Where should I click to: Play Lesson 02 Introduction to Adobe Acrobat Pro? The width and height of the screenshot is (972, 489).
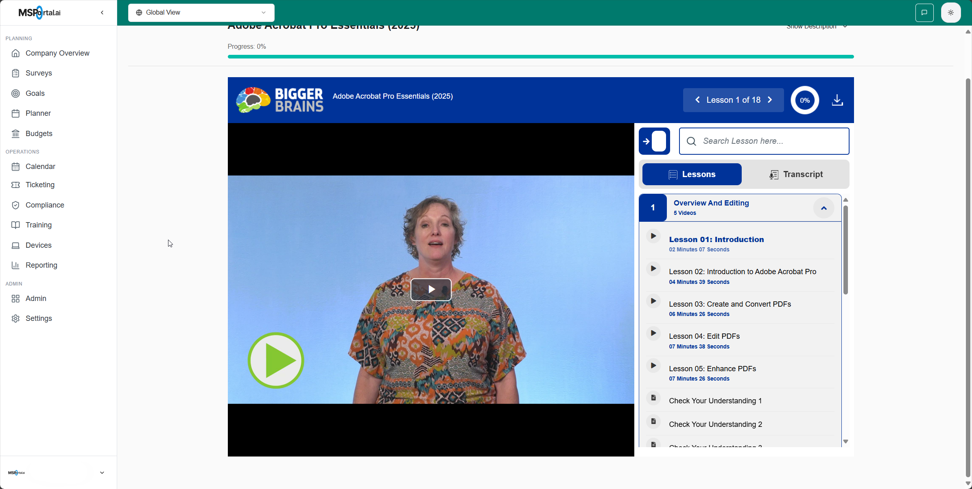(653, 268)
